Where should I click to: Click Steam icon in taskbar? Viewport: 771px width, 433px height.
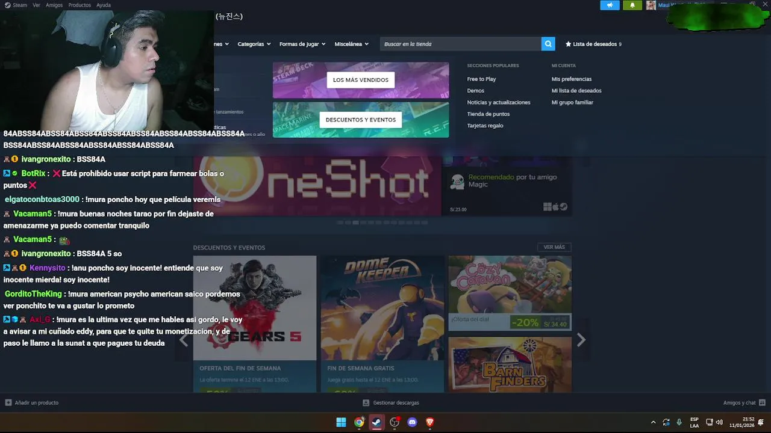pos(376,422)
